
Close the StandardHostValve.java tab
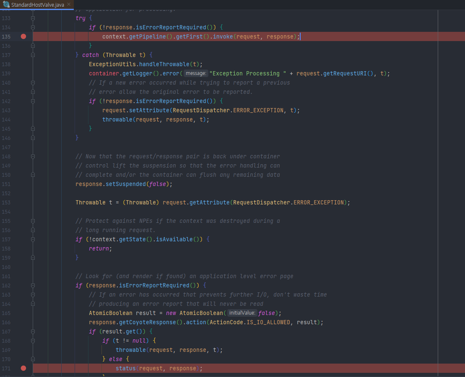click(69, 5)
